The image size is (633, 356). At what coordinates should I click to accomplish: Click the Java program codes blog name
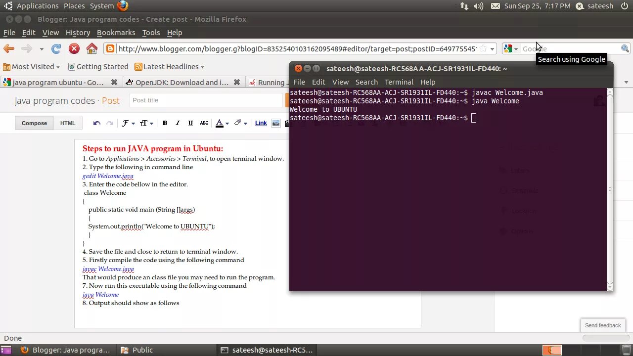[x=54, y=101]
